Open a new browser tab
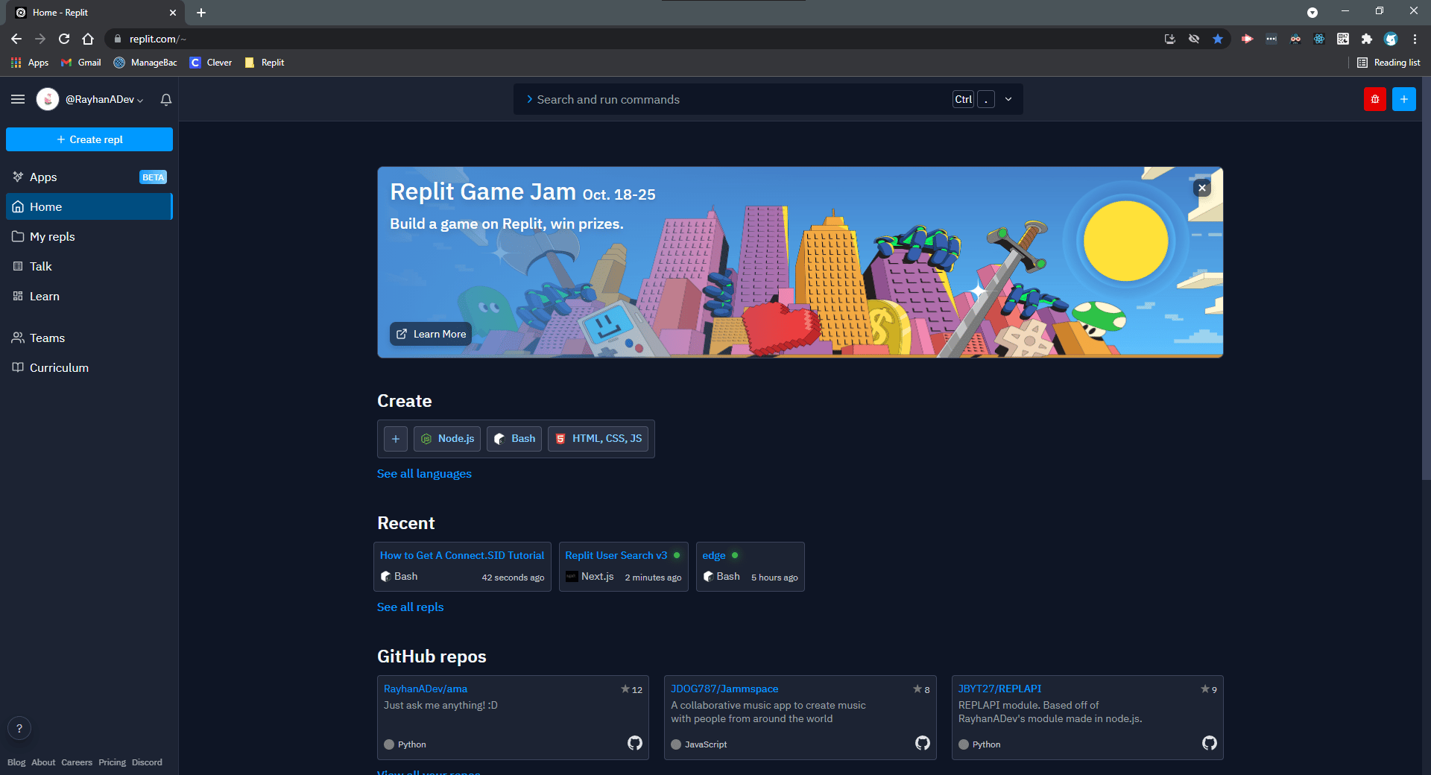1431x775 pixels. (201, 13)
